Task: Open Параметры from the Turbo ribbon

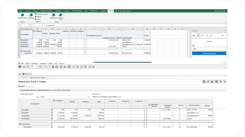Action: (x=53, y=15)
